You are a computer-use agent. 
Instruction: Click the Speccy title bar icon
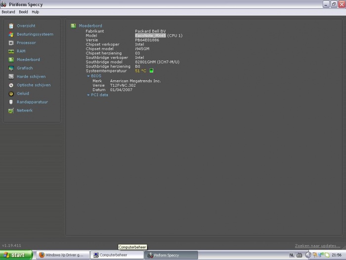click(3, 4)
